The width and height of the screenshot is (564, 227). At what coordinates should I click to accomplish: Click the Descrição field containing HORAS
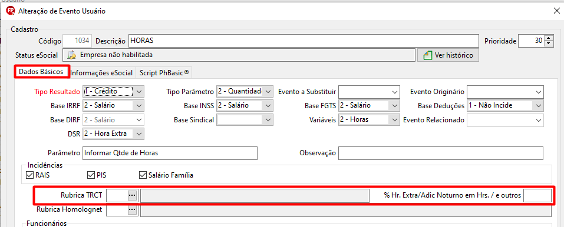(304, 41)
